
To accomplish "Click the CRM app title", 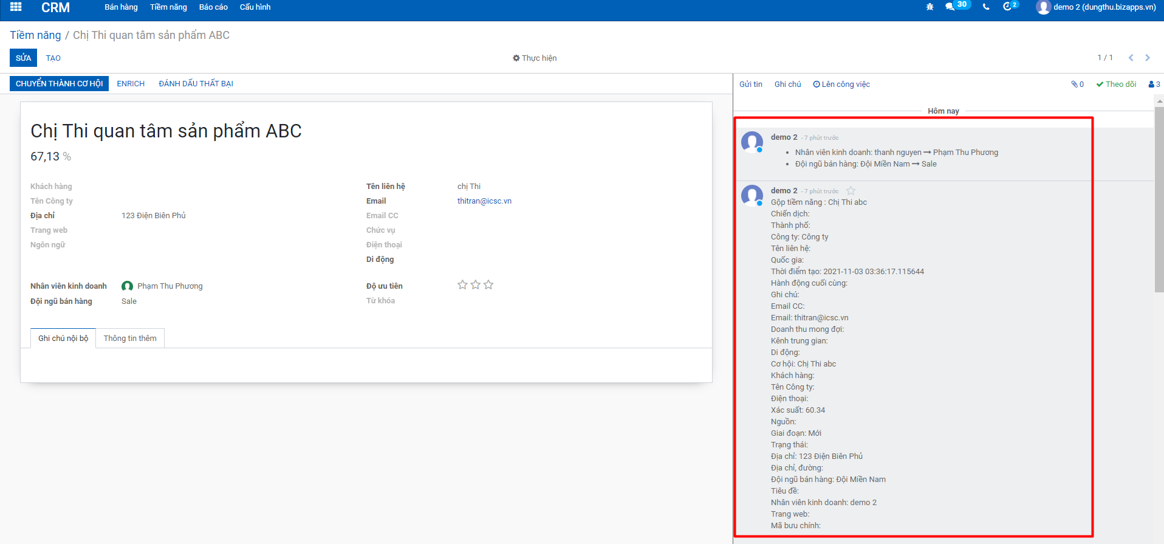I will pos(55,7).
